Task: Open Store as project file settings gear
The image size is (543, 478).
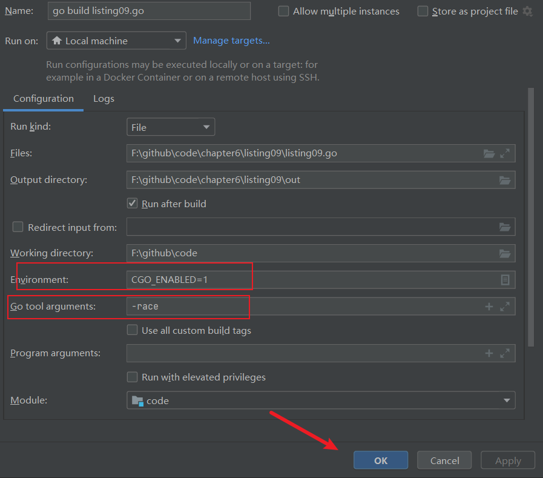Action: pos(527,12)
